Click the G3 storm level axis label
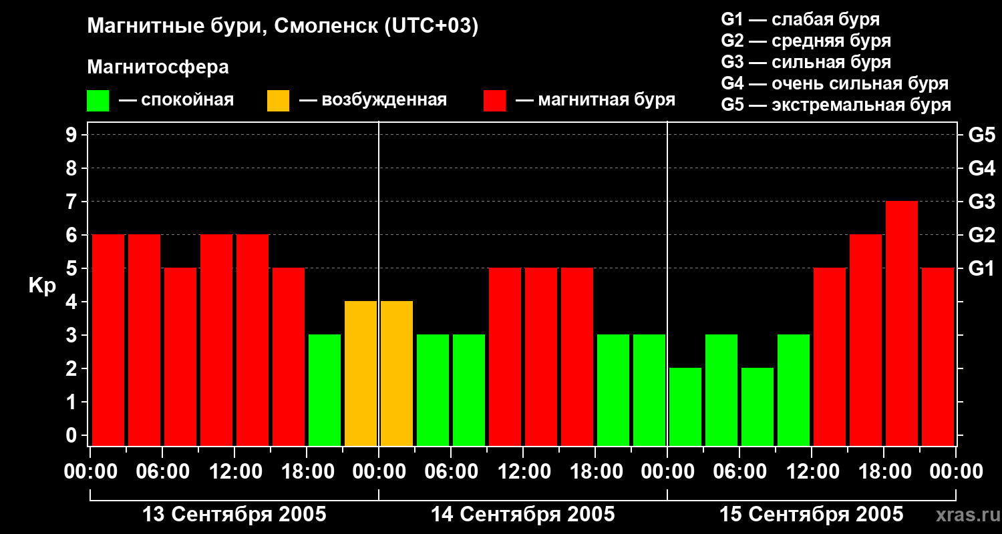Viewport: 1002px width, 534px height. (x=981, y=202)
